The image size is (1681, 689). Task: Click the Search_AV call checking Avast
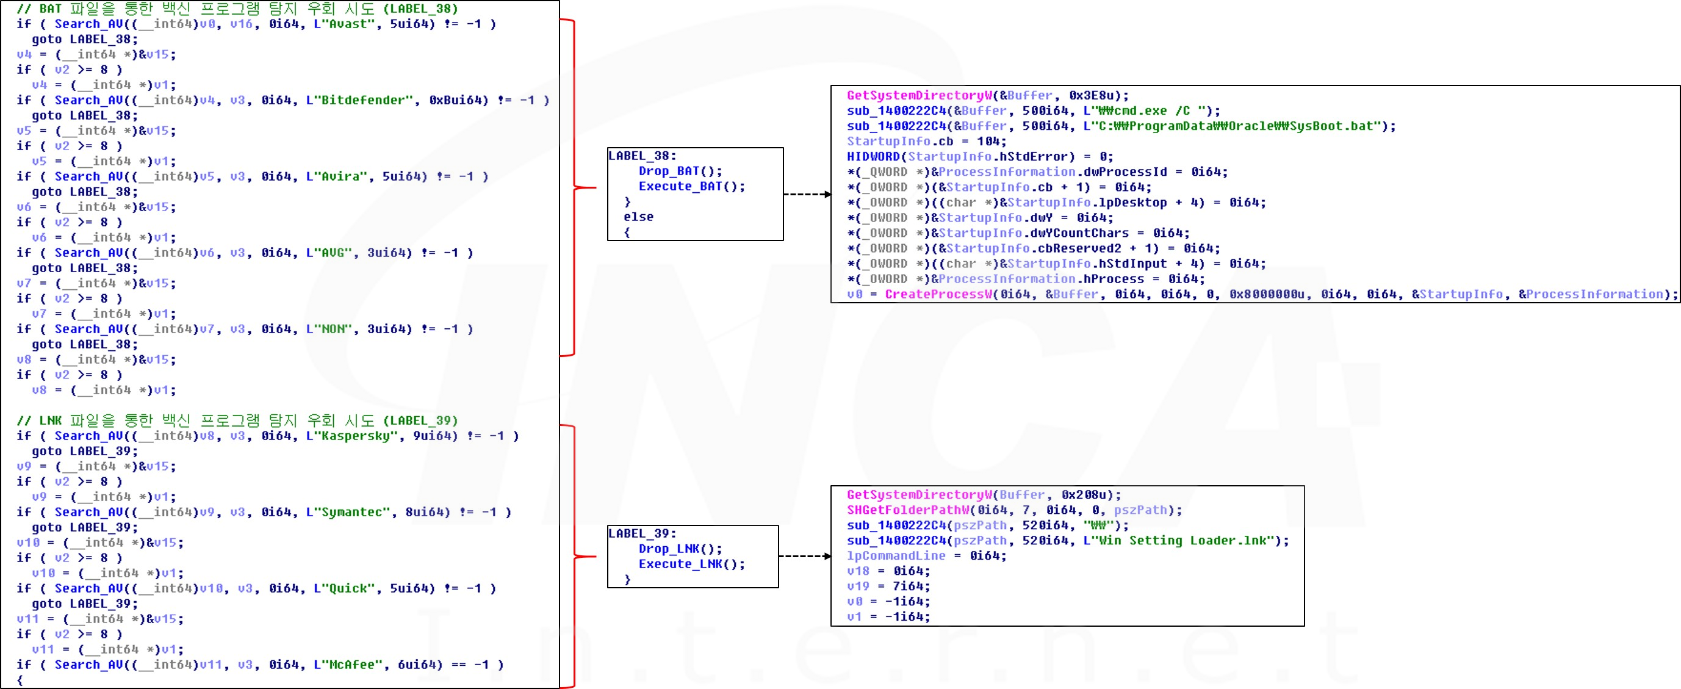pos(88,24)
